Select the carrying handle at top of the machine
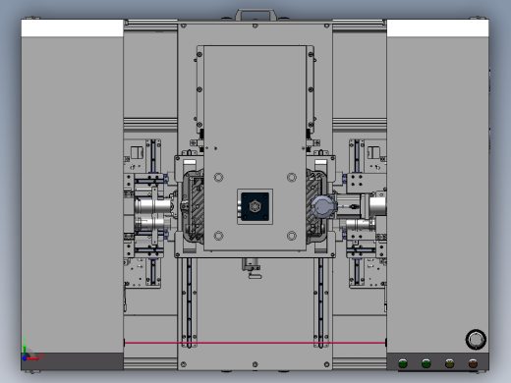This screenshot has width=511, height=383. click(x=255, y=15)
